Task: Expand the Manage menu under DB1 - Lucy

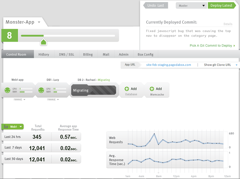Action: [x=53, y=100]
